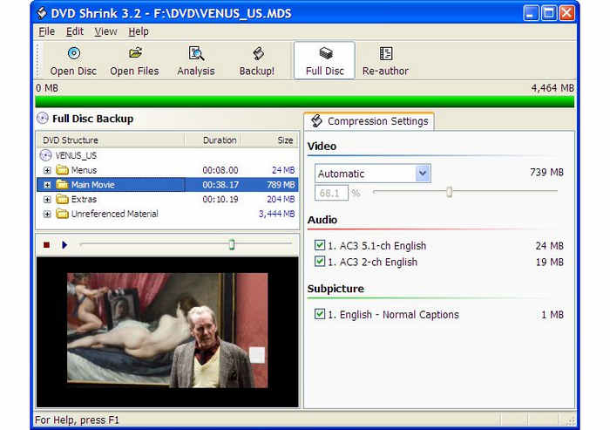Click the Compression Settings tab icon
Viewport: 610px width, 430px height.
[316, 120]
